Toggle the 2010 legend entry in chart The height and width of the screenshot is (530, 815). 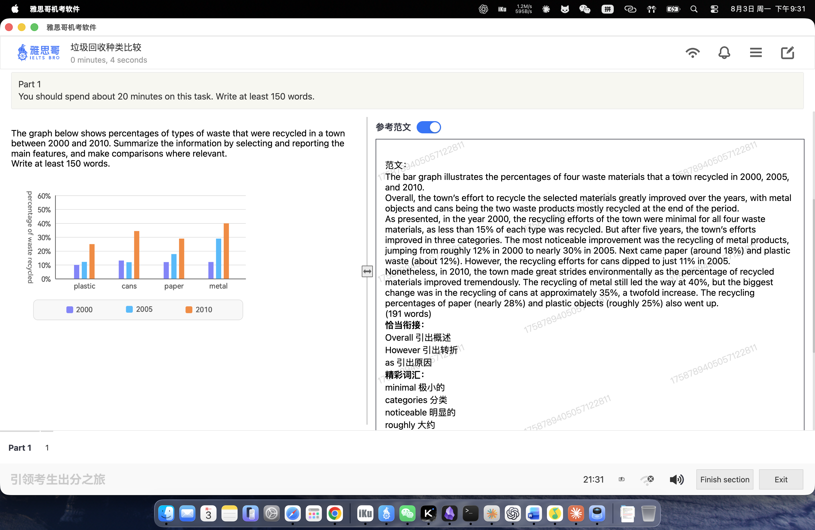point(198,310)
